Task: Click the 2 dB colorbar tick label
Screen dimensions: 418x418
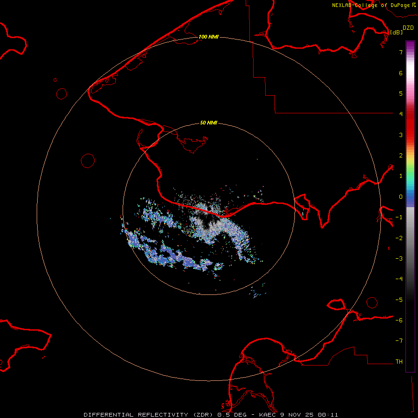Action: click(x=401, y=156)
